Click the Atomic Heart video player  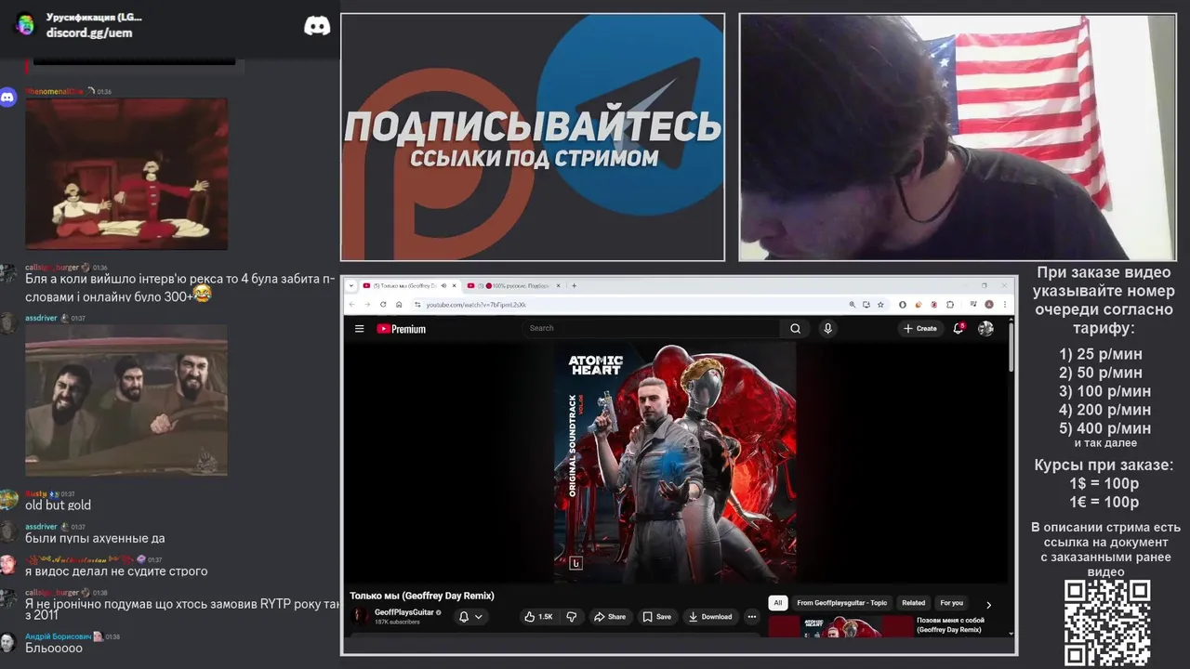click(x=676, y=463)
